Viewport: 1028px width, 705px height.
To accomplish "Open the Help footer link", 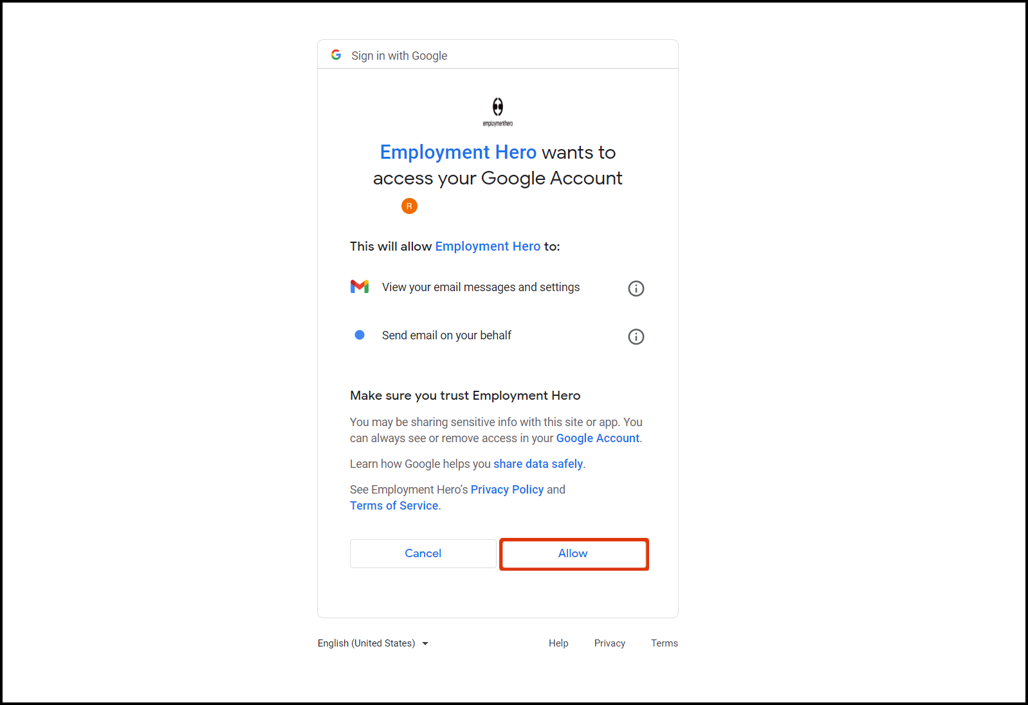I will click(558, 643).
